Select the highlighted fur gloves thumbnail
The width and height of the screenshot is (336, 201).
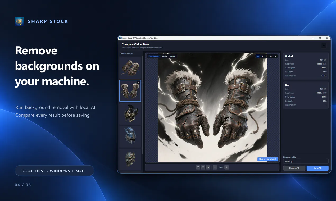[130, 91]
